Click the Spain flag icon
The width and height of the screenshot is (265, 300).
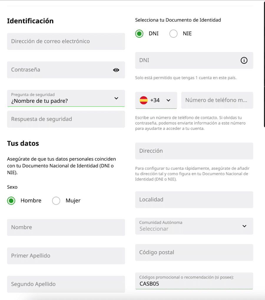[x=143, y=100]
